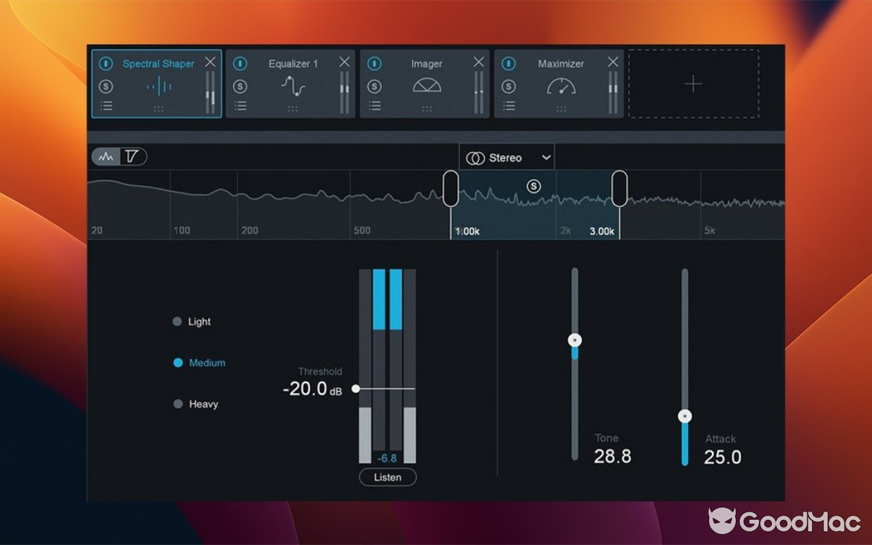Viewport: 872px width, 545px height.
Task: Click the Threshold slider handle
Action: click(356, 388)
